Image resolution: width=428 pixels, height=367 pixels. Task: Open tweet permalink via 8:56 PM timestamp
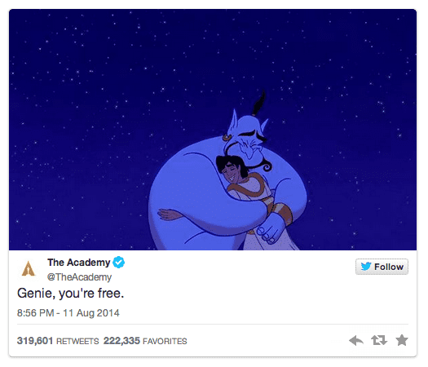36,313
